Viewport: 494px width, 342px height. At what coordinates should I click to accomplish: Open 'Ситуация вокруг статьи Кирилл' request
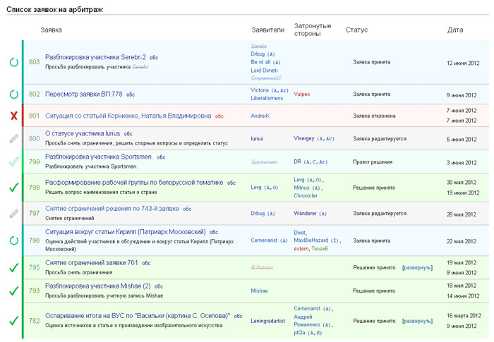125,231
